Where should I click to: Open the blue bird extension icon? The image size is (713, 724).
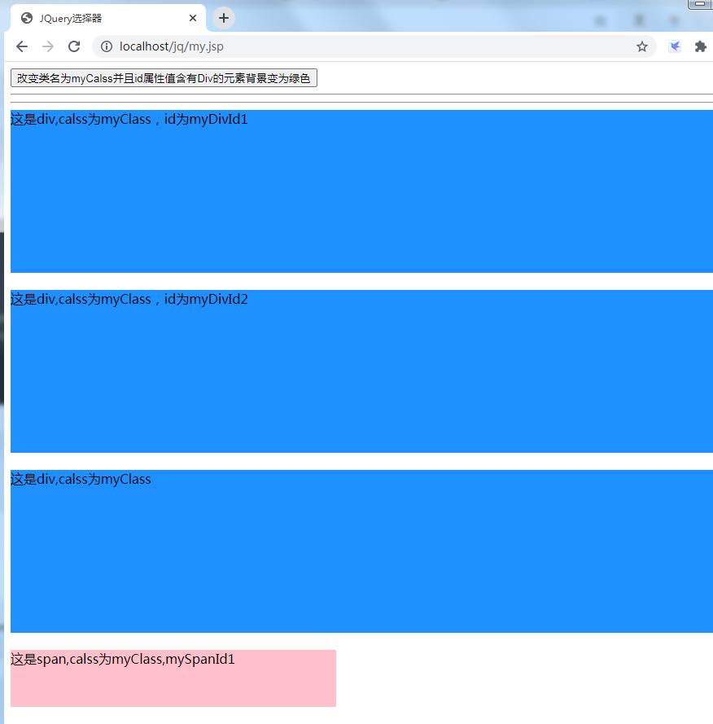tap(675, 46)
